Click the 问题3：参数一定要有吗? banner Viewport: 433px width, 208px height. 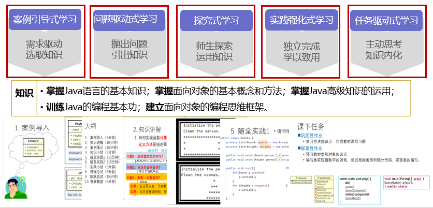point(147,177)
